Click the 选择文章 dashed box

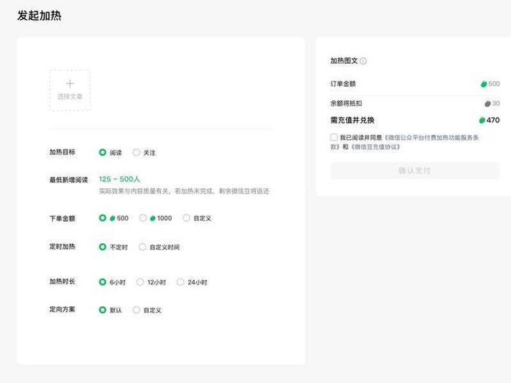click(70, 90)
